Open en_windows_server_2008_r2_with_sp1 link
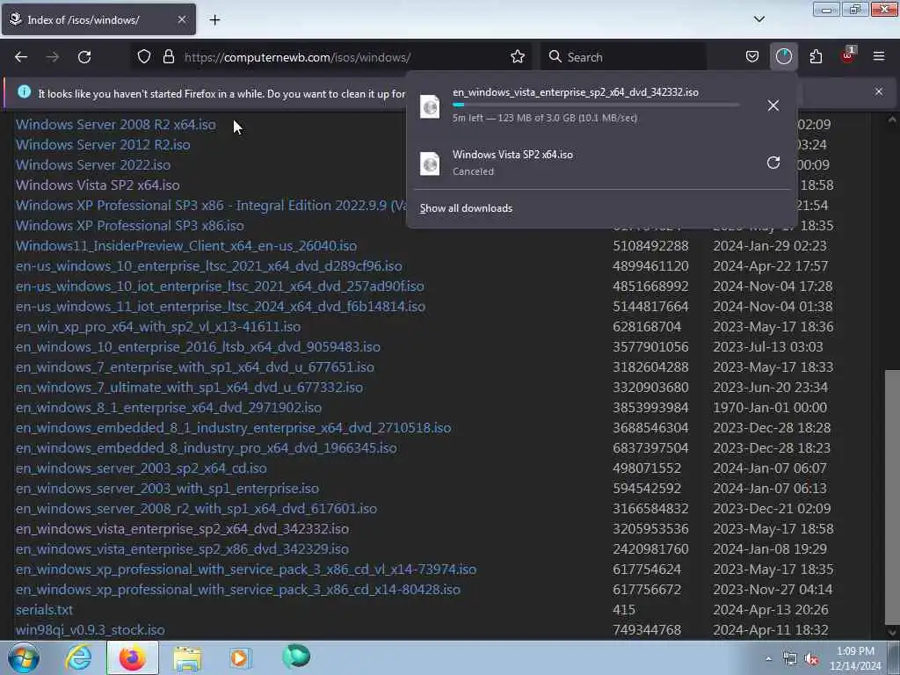 click(196, 509)
